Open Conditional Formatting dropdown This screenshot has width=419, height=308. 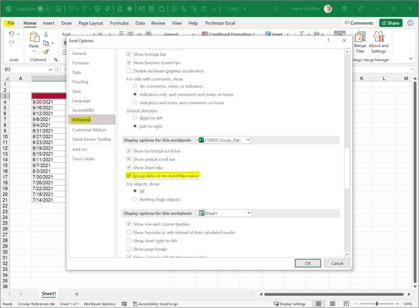coord(229,34)
